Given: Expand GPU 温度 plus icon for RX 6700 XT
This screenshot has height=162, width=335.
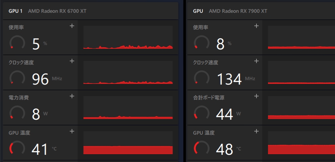Looking at the screenshot, I should (x=72, y=131).
